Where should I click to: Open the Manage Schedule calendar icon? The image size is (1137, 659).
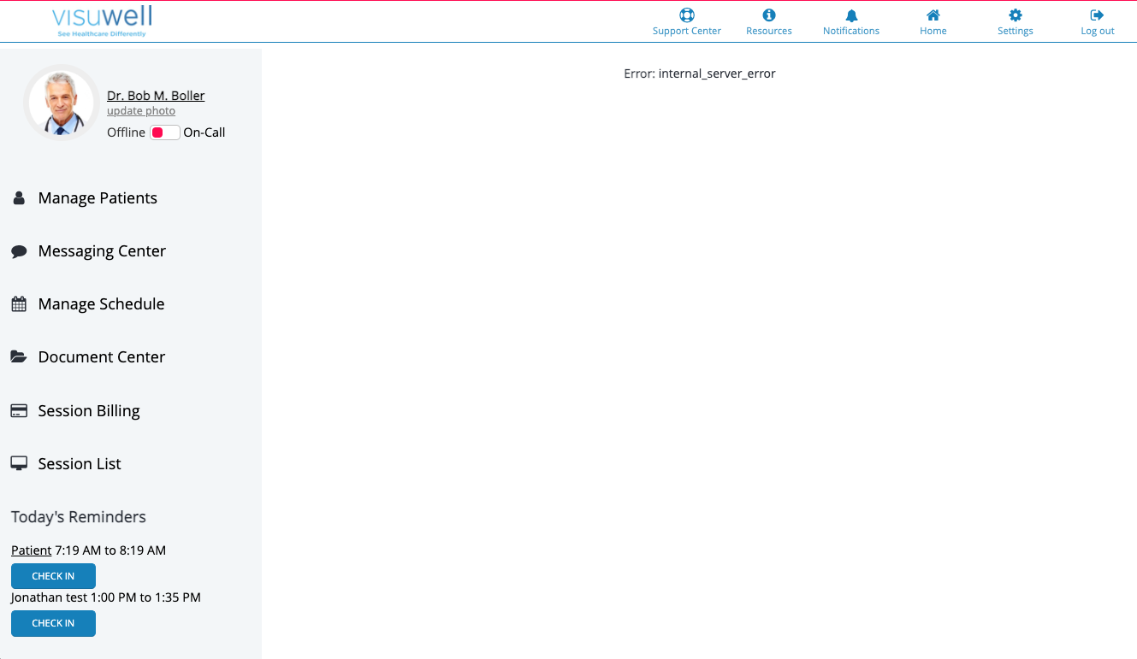[x=18, y=303]
